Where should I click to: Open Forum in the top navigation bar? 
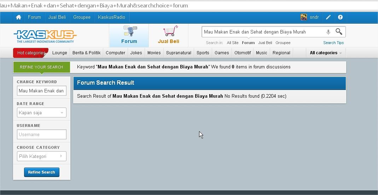point(34,17)
